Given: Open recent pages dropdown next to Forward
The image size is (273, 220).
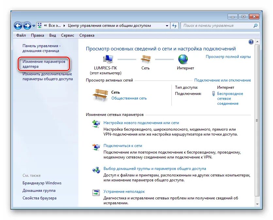Looking at the screenshot, I should [34, 26].
